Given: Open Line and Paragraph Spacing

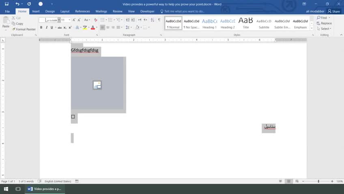Looking at the screenshot, I should (128, 27).
